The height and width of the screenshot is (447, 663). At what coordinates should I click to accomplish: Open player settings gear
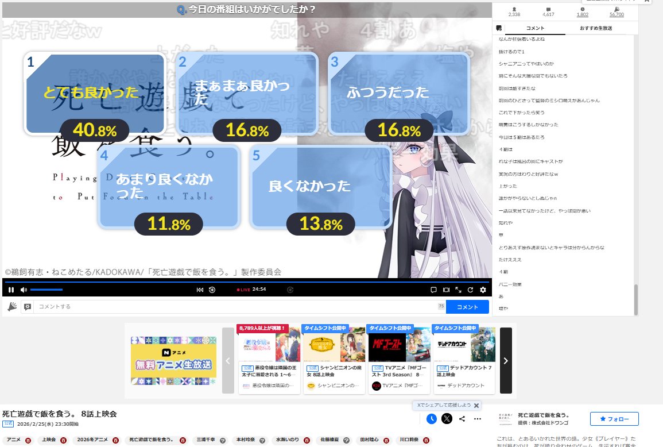[x=483, y=290]
